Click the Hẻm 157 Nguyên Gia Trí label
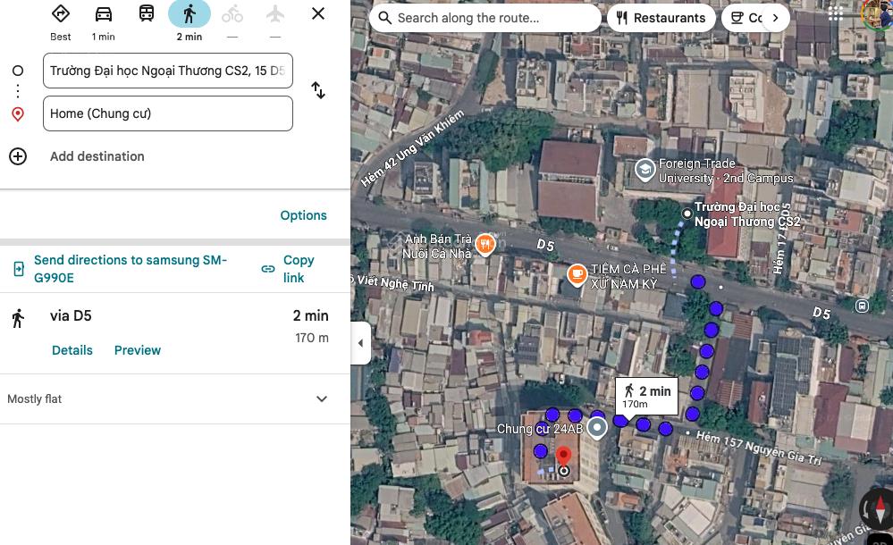This screenshot has height=545, width=893. (759, 449)
